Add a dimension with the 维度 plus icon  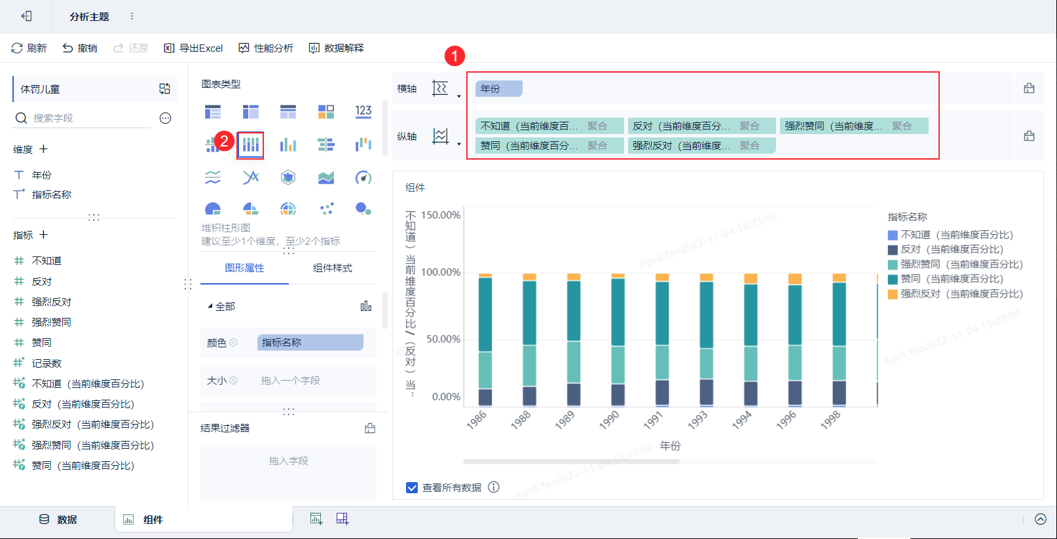coord(43,149)
